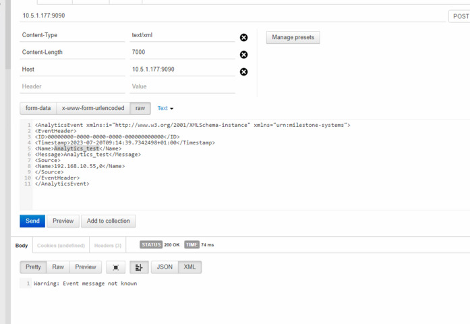Remove the Content-Type header row
470x324 pixels.
point(243,38)
